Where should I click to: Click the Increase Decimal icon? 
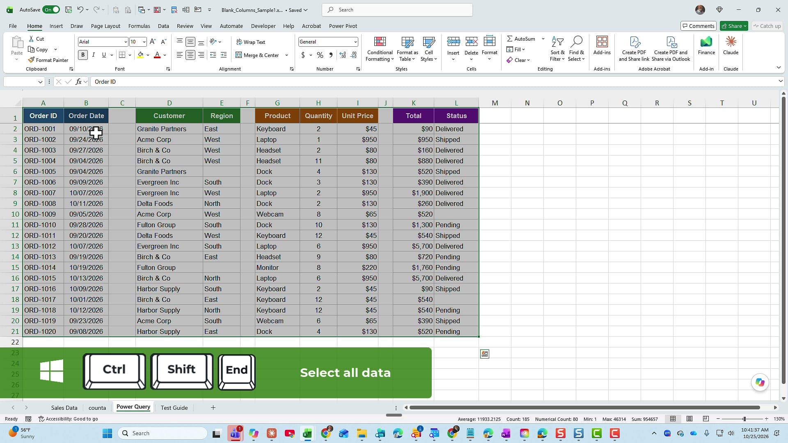pos(343,55)
